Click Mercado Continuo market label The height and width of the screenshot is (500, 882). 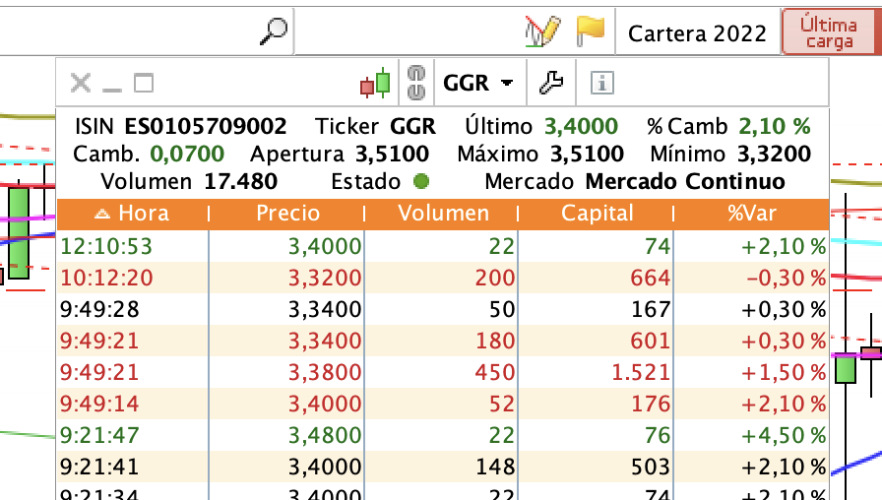[x=684, y=182]
